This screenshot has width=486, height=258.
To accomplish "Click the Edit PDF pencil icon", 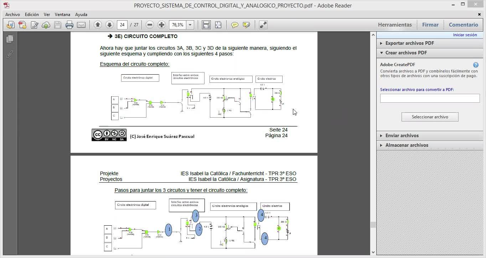I will pos(34,25).
